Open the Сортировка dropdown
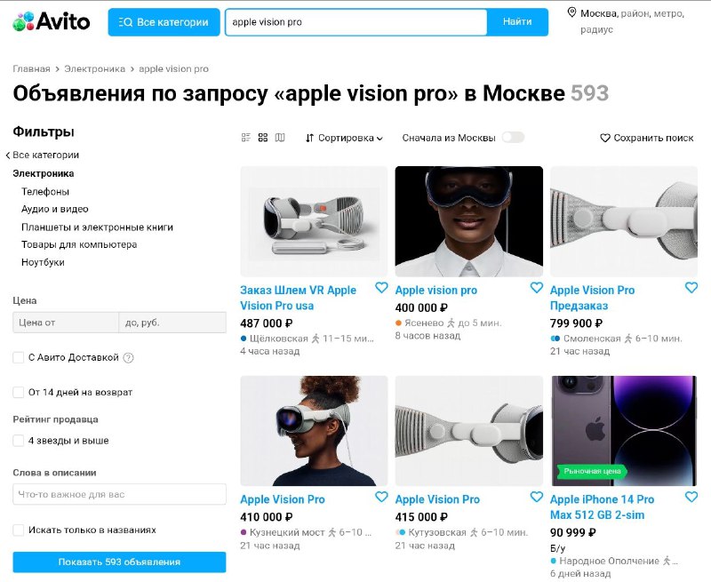This screenshot has width=711, height=582. click(x=344, y=138)
